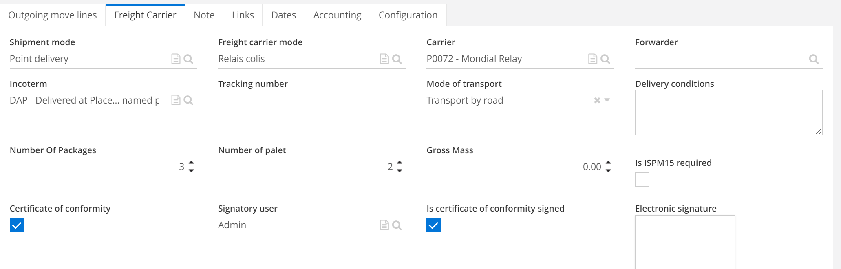Viewport: 841px width, 269px height.
Task: Open the Mode of transport dropdown
Action: point(607,100)
